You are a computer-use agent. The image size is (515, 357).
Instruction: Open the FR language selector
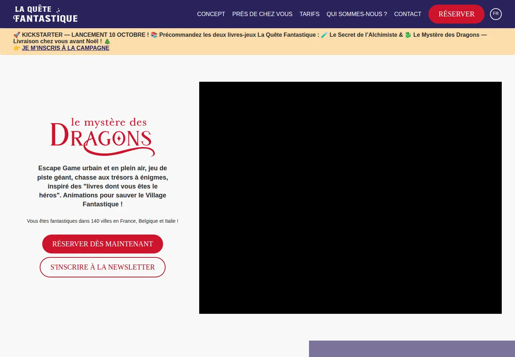coord(496,14)
